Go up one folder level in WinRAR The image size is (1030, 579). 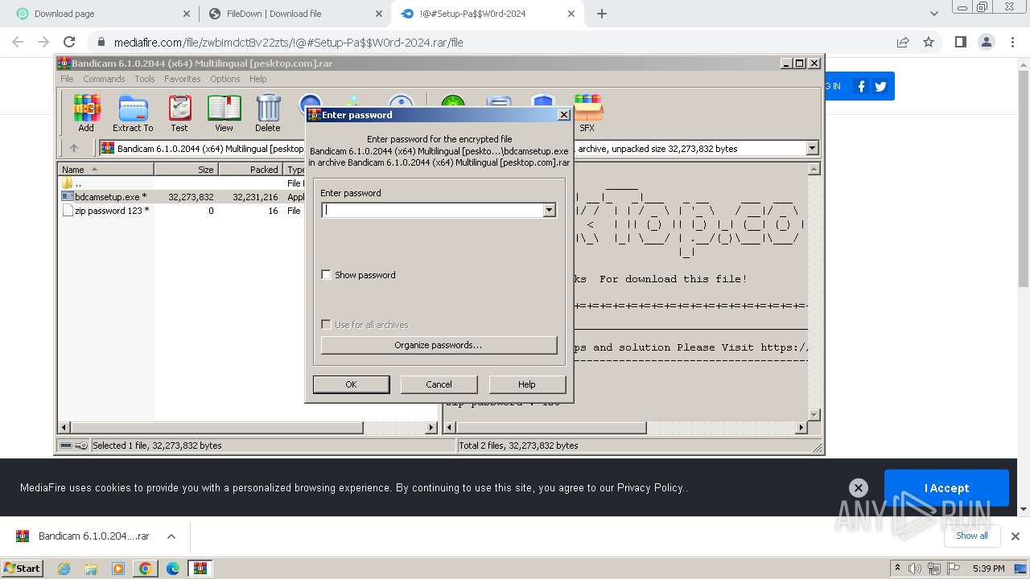[74, 148]
